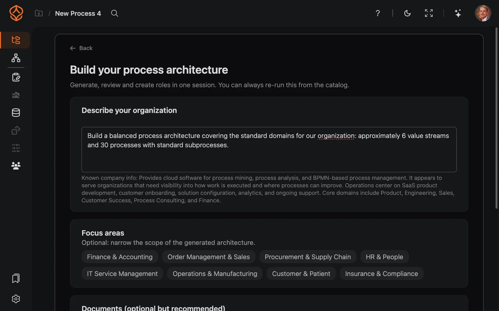Click Focus areas heading
This screenshot has height=311, width=499.
point(103,233)
